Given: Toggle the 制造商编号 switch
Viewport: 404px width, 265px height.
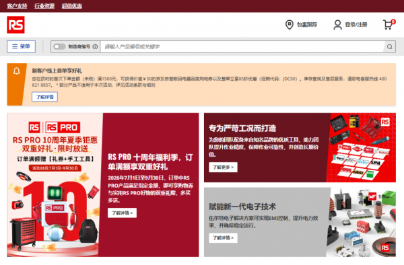Looking at the screenshot, I should tap(59, 46).
